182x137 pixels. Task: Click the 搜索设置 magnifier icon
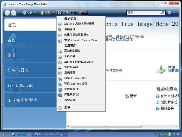pyautogui.click(x=60, y=100)
